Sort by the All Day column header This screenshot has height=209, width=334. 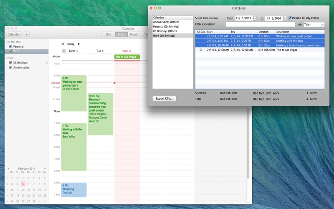click(201, 32)
